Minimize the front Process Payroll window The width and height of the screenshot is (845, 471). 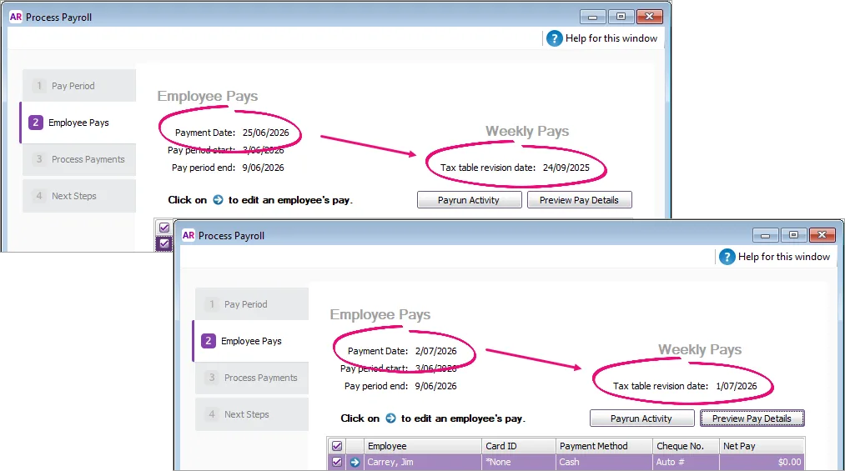pos(765,235)
